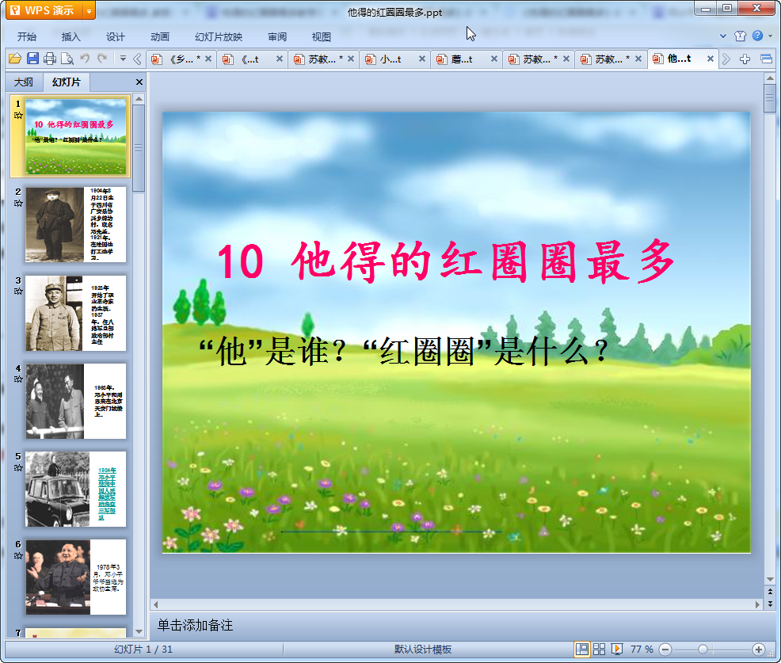
Task: Click the 77 % zoom level
Action: coord(642,649)
